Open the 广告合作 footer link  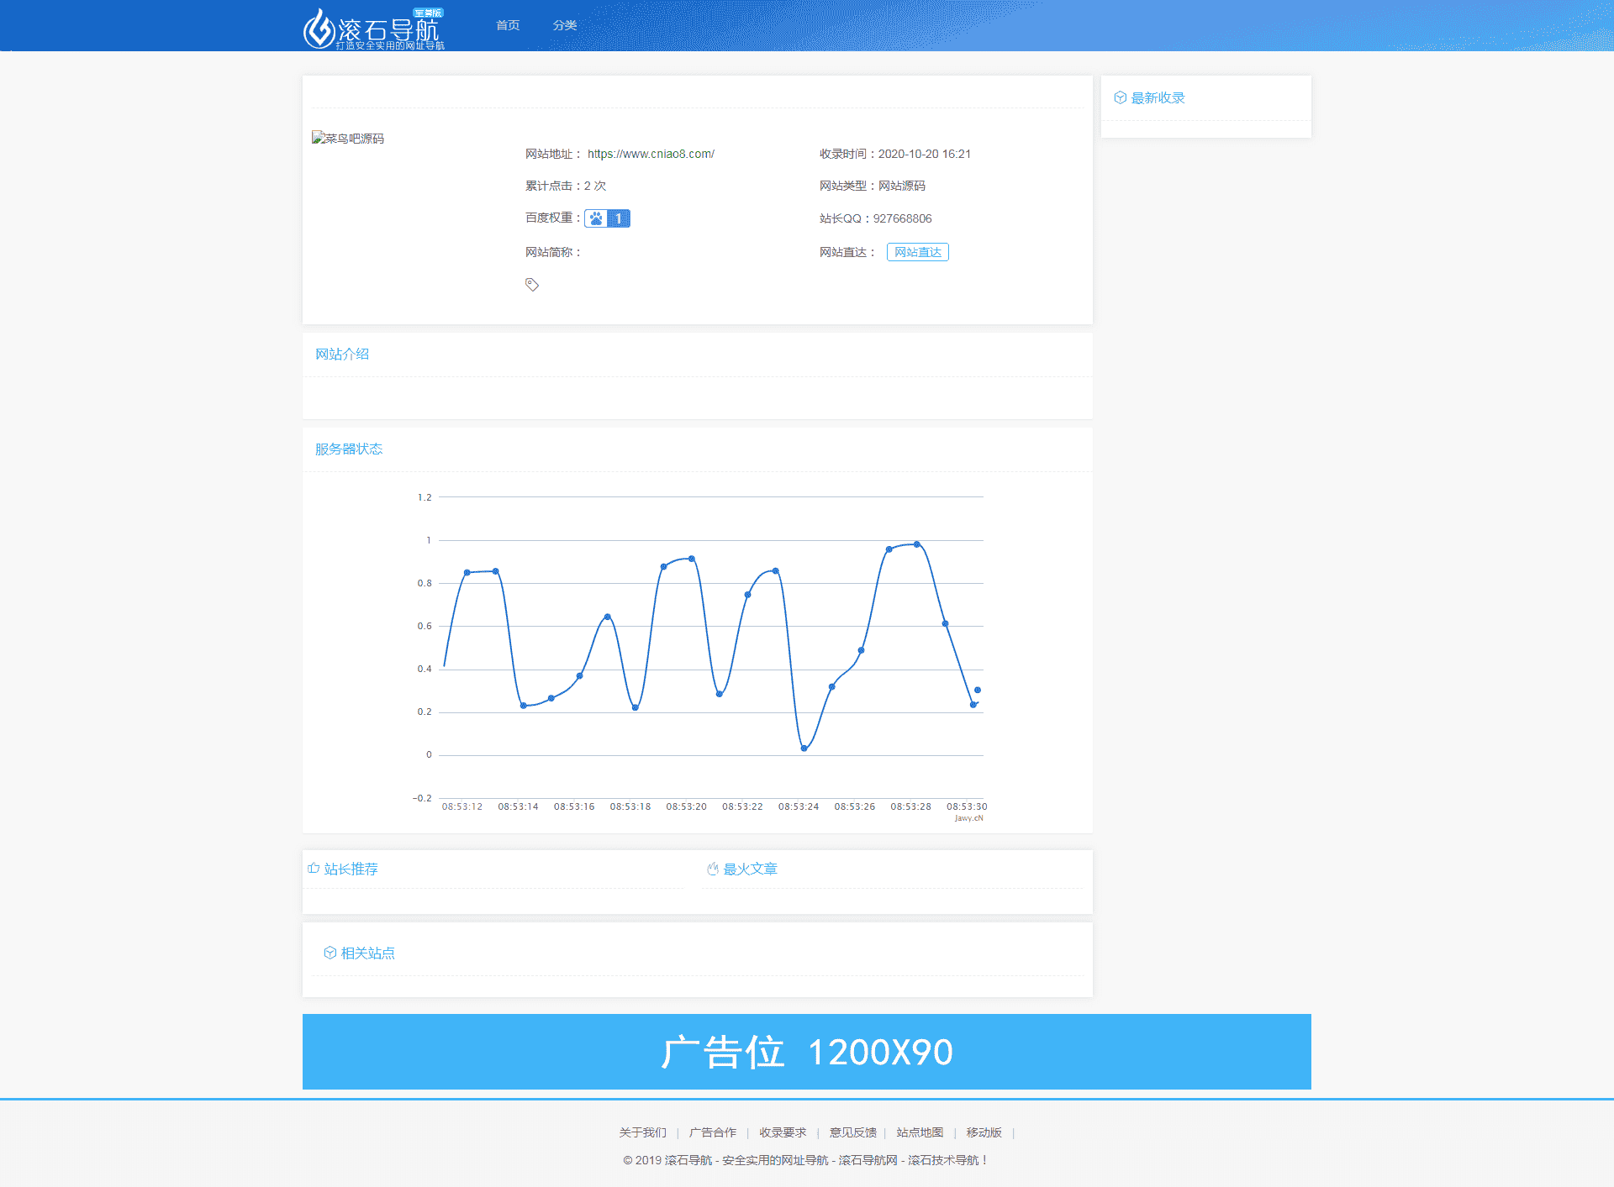point(713,1132)
